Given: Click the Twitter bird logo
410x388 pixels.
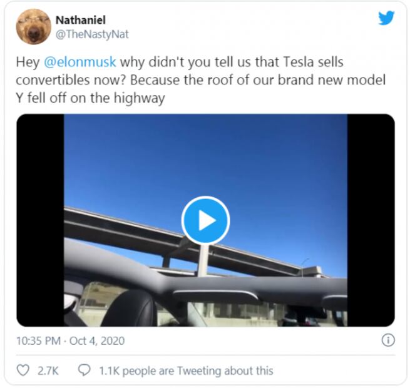Looking at the screenshot, I should pyautogui.click(x=386, y=18).
